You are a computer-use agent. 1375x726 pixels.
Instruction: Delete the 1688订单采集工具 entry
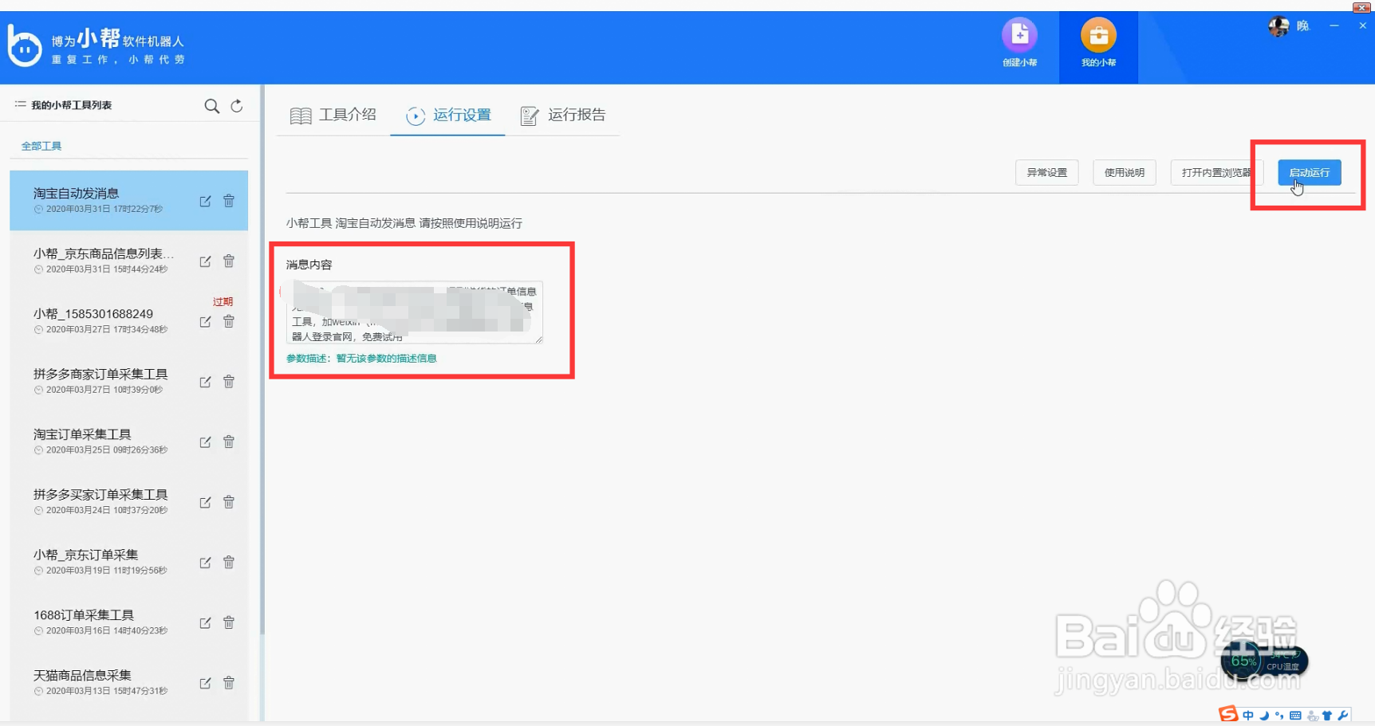tap(229, 622)
